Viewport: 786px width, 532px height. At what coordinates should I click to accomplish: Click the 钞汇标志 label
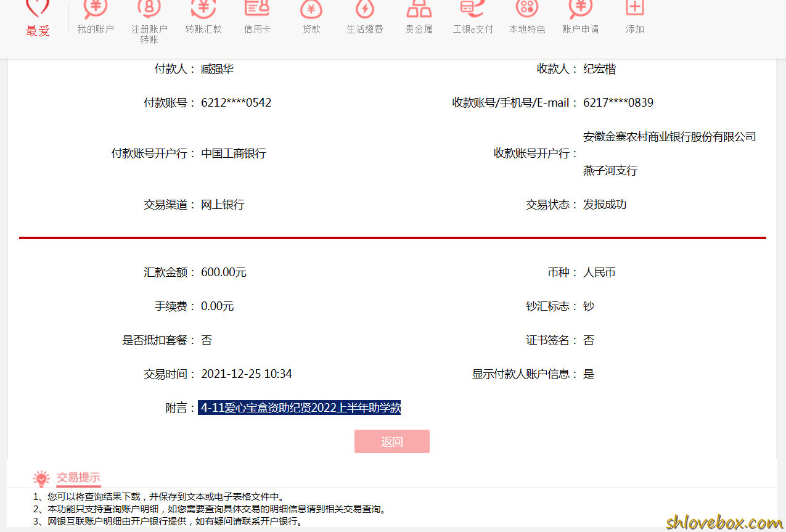coord(552,306)
